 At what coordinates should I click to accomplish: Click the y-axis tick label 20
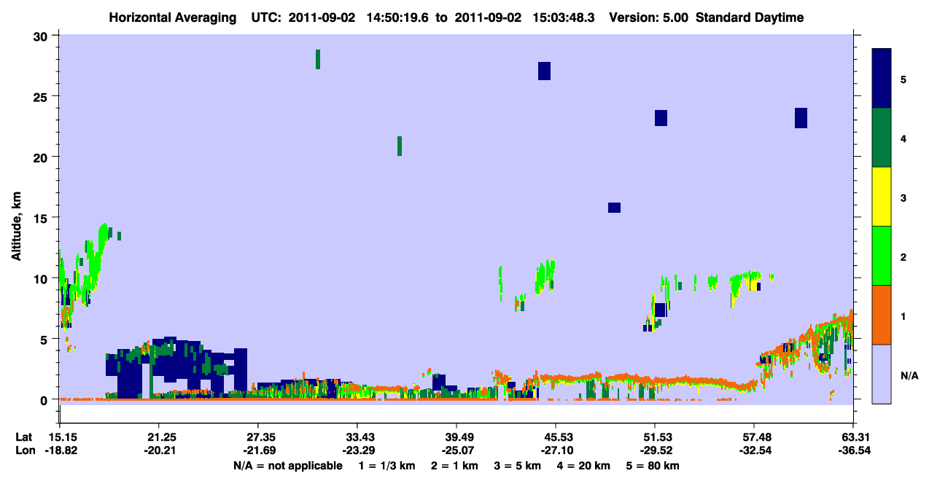[41, 157]
